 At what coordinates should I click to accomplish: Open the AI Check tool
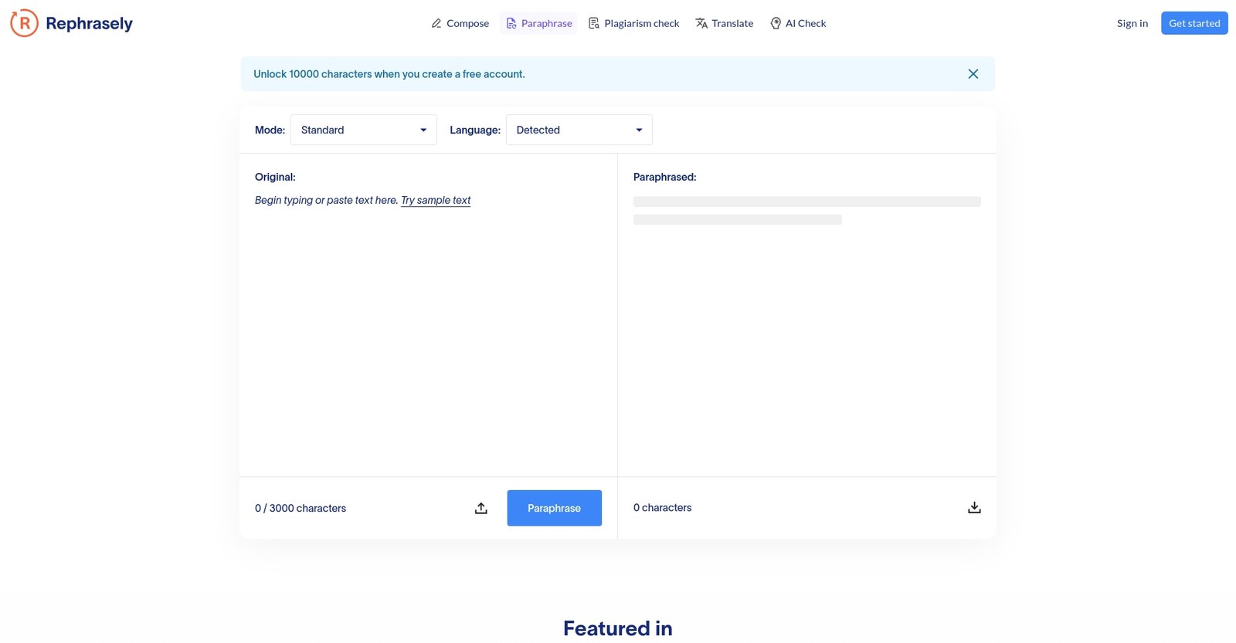pyautogui.click(x=798, y=23)
